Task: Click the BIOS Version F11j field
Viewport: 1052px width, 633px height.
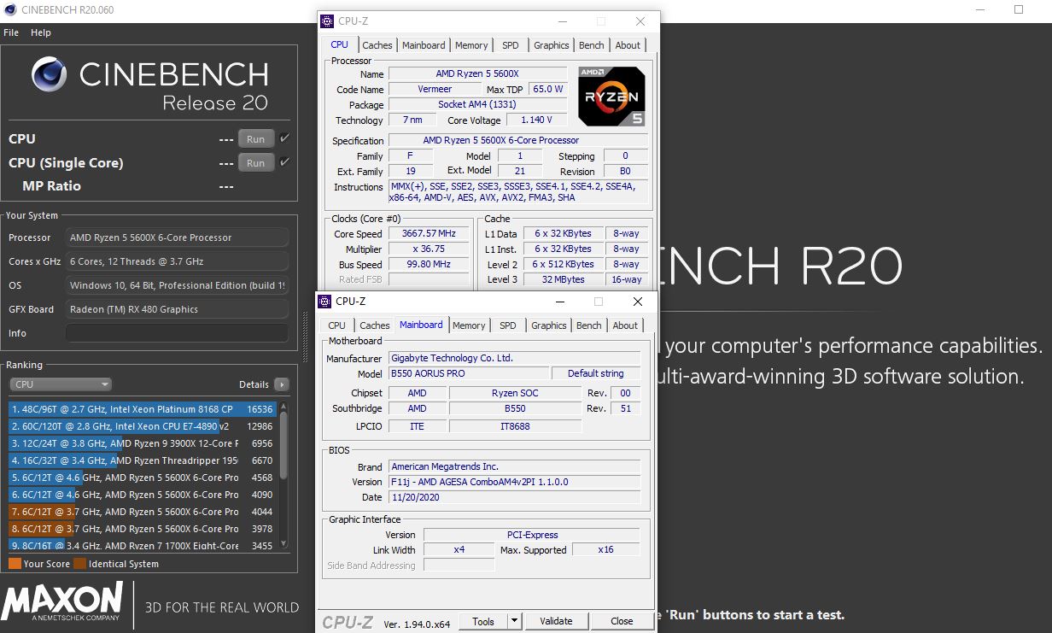Action: click(514, 482)
